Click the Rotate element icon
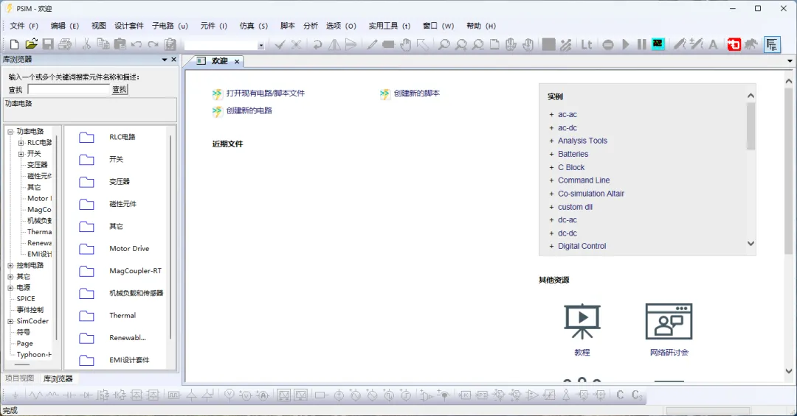This screenshot has width=797, height=416. coord(317,45)
